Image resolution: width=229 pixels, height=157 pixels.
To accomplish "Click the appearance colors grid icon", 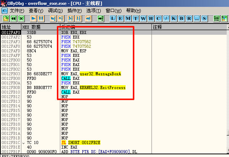I will tap(224, 19).
